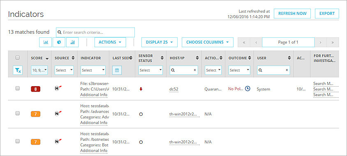Clear the User filter with x
The image size is (347, 156).
pyautogui.click(x=287, y=70)
